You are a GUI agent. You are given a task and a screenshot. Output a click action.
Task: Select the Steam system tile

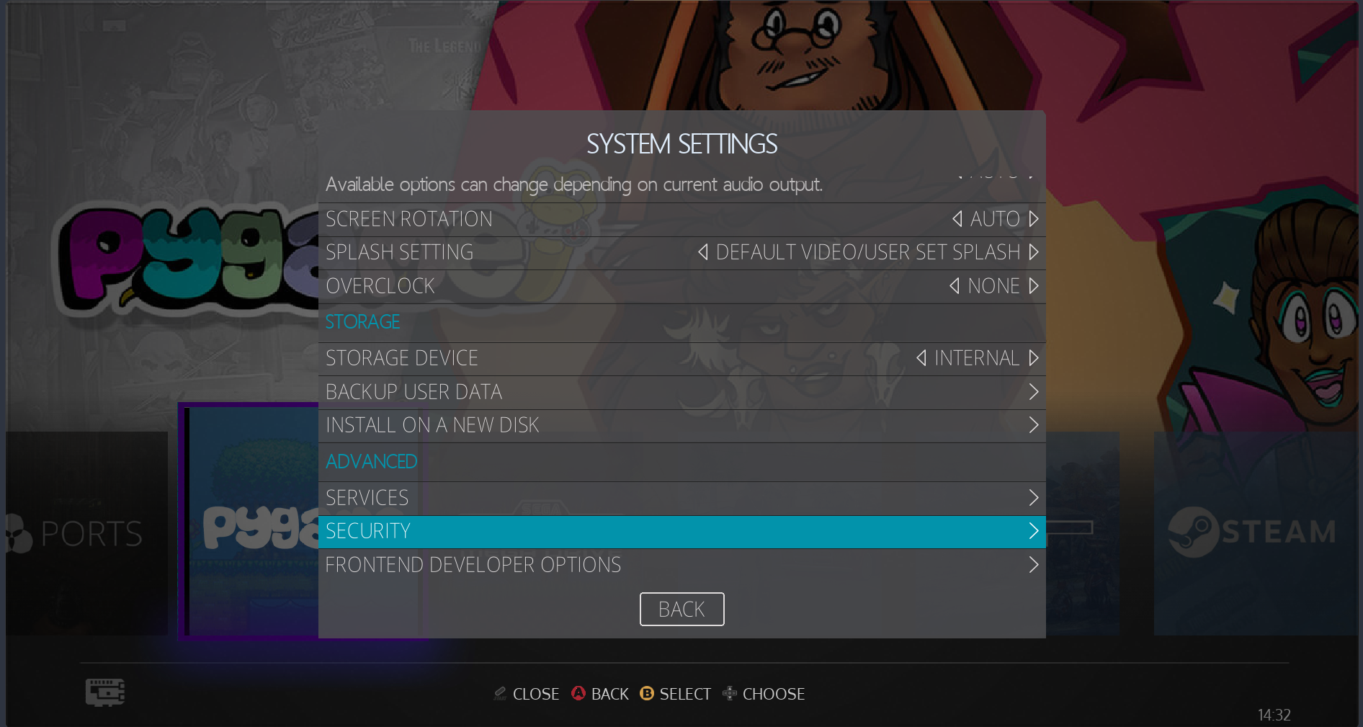point(1256,533)
